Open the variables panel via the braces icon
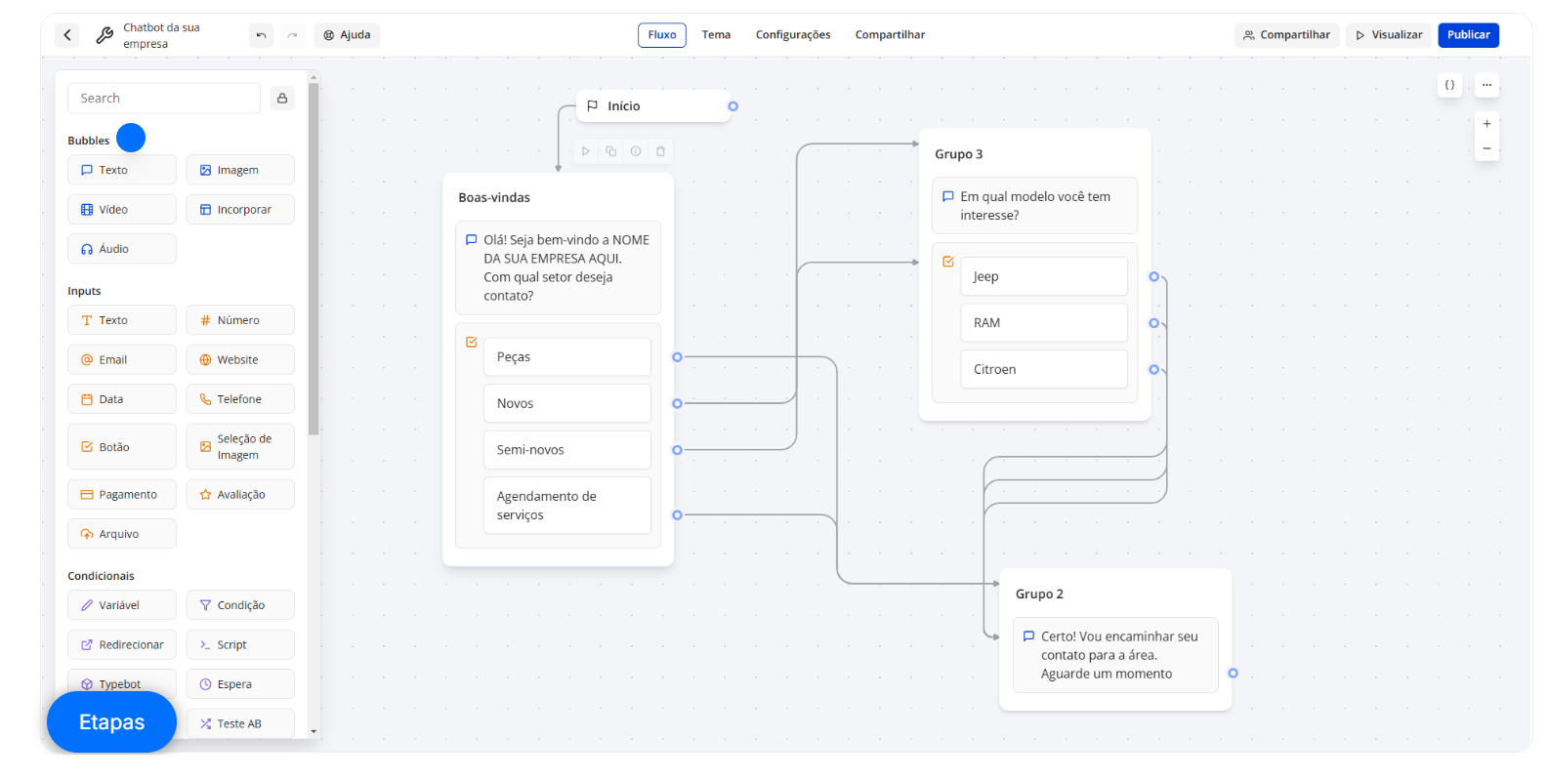The image size is (1549, 779). point(1449,85)
